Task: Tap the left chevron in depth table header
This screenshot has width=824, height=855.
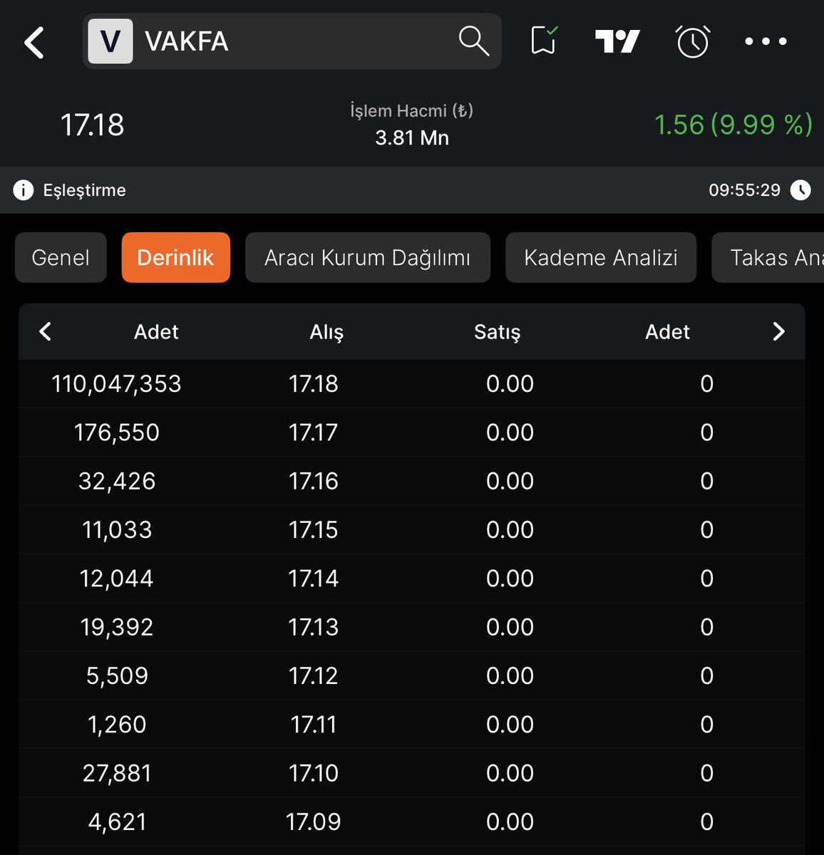Action: click(x=45, y=331)
